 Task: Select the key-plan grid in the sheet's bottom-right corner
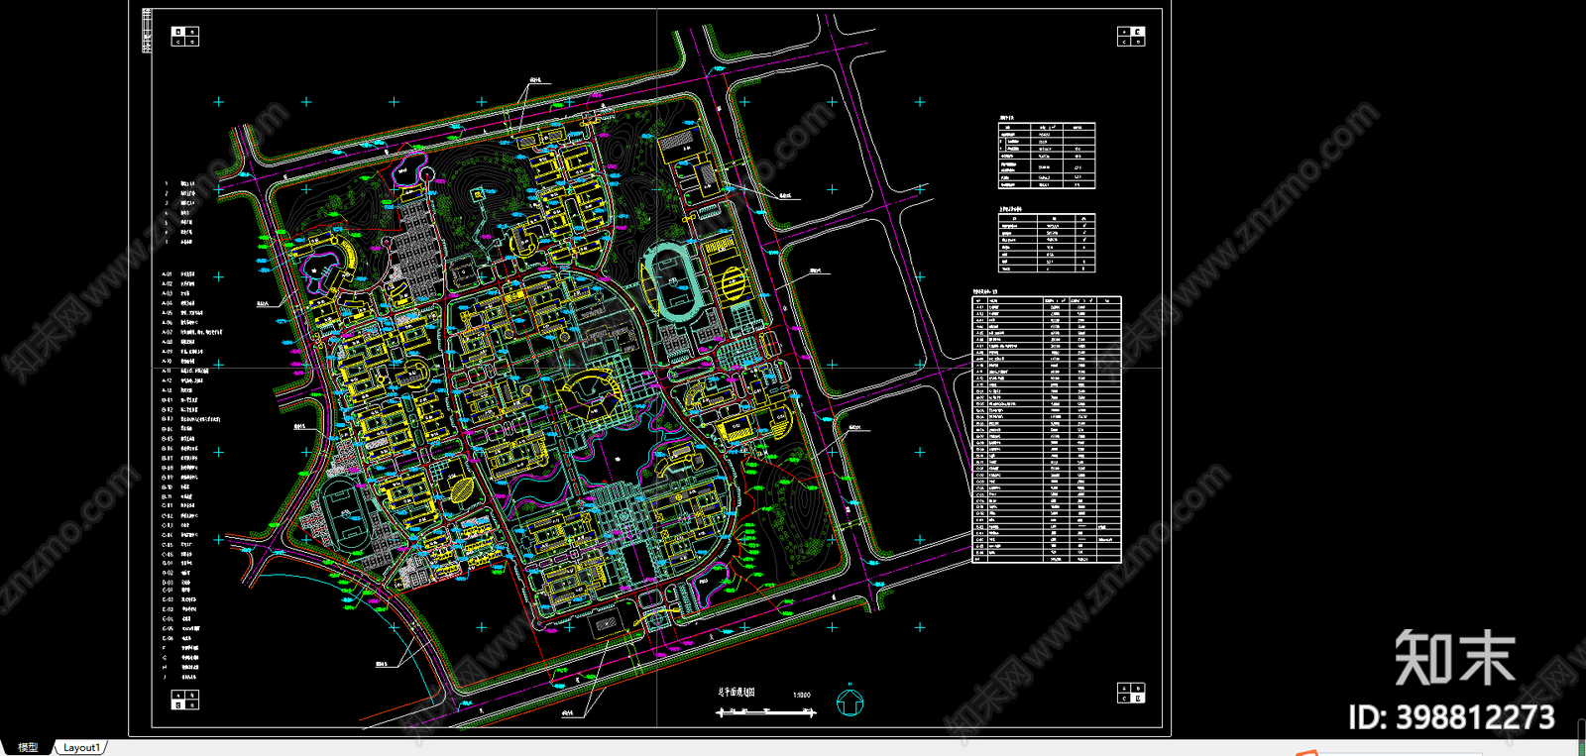tap(1131, 693)
